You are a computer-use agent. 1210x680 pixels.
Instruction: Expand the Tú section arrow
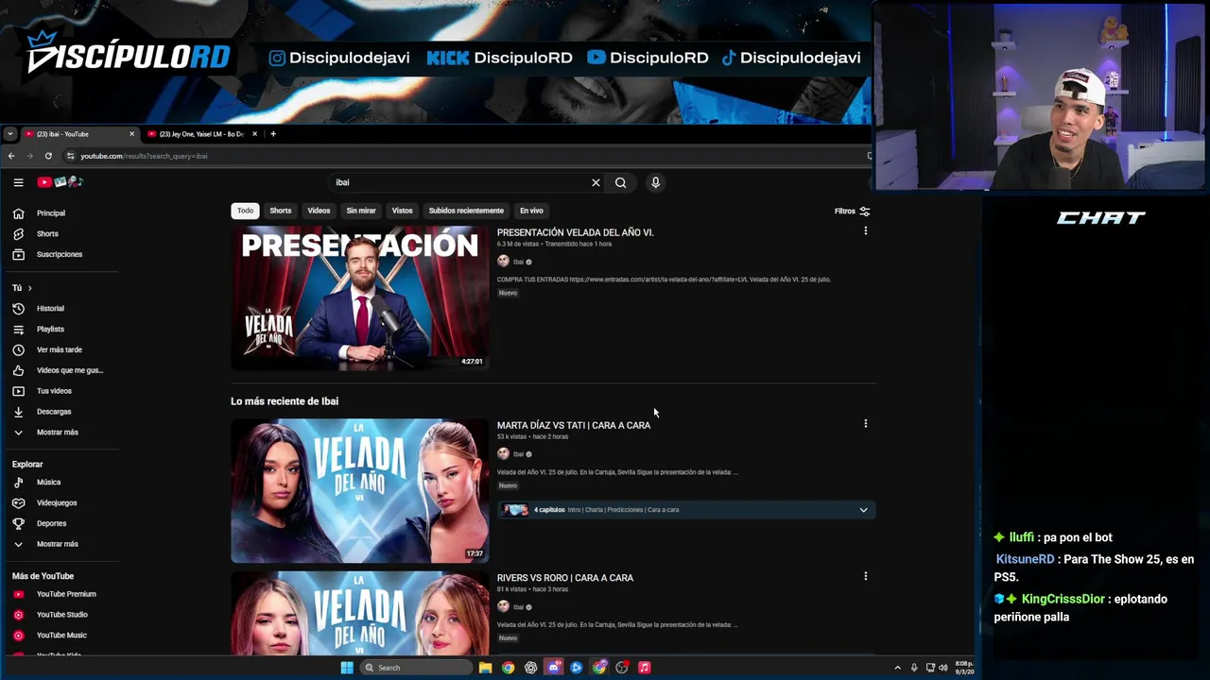(29, 288)
